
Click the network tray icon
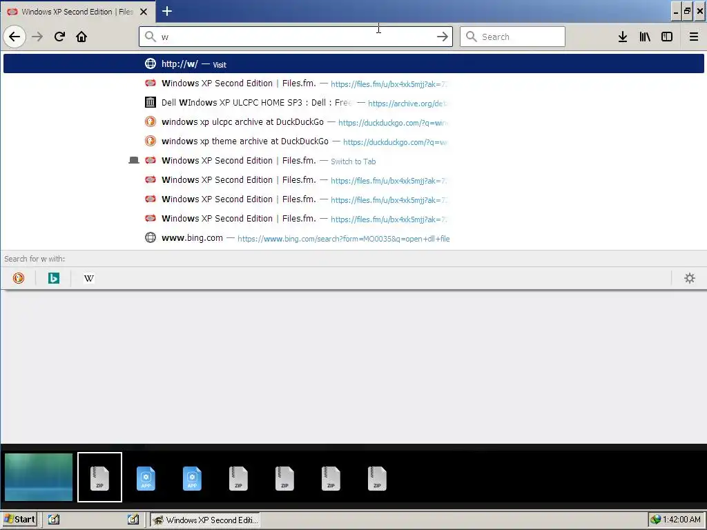coord(655,520)
